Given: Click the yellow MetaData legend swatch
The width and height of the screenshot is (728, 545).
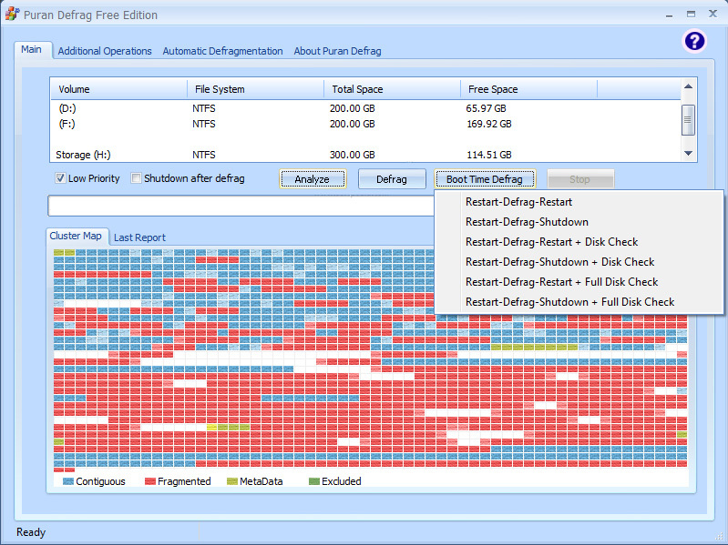Looking at the screenshot, I should coord(232,481).
